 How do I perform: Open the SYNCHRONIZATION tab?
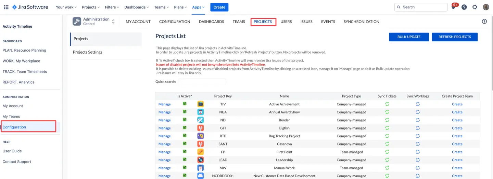tap(361, 22)
